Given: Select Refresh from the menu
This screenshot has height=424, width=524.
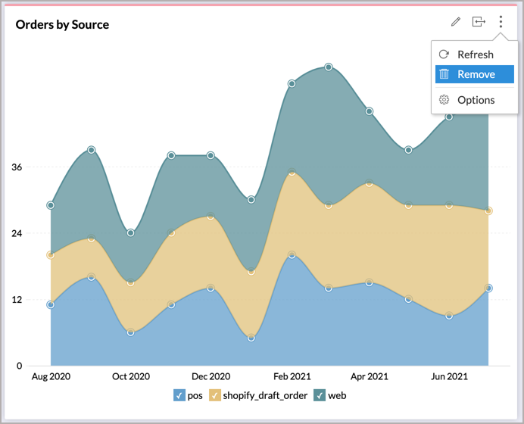Looking at the screenshot, I should [475, 55].
